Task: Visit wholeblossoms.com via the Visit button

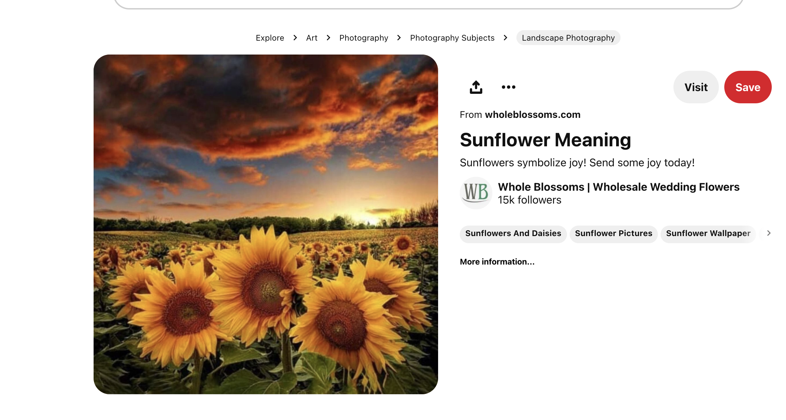Action: [696, 87]
